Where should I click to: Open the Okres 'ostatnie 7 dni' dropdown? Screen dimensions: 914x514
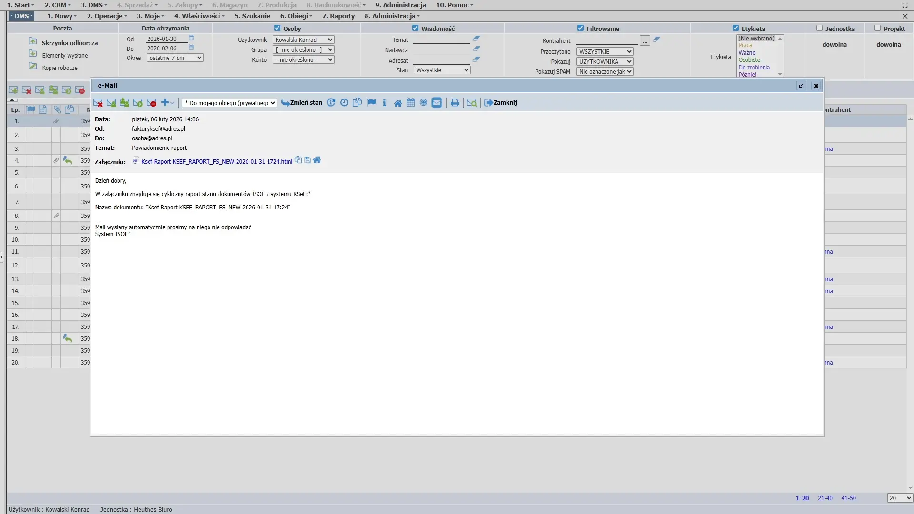click(x=175, y=58)
